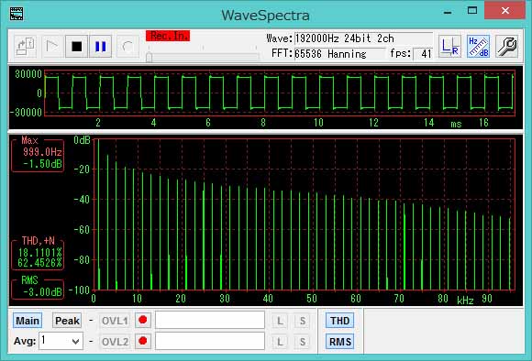Screen dimensions: 532x361
Task: Pause recording with the blue bars button
Action: click(x=100, y=46)
